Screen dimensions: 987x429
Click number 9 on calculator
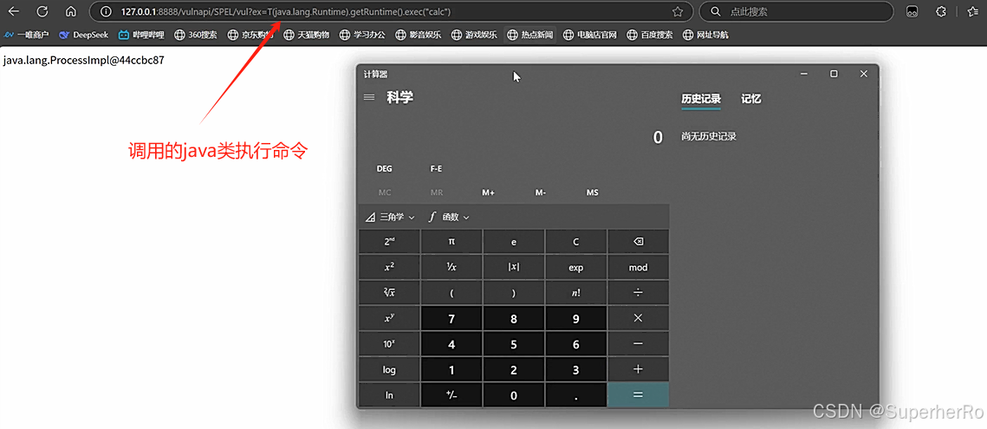point(576,319)
